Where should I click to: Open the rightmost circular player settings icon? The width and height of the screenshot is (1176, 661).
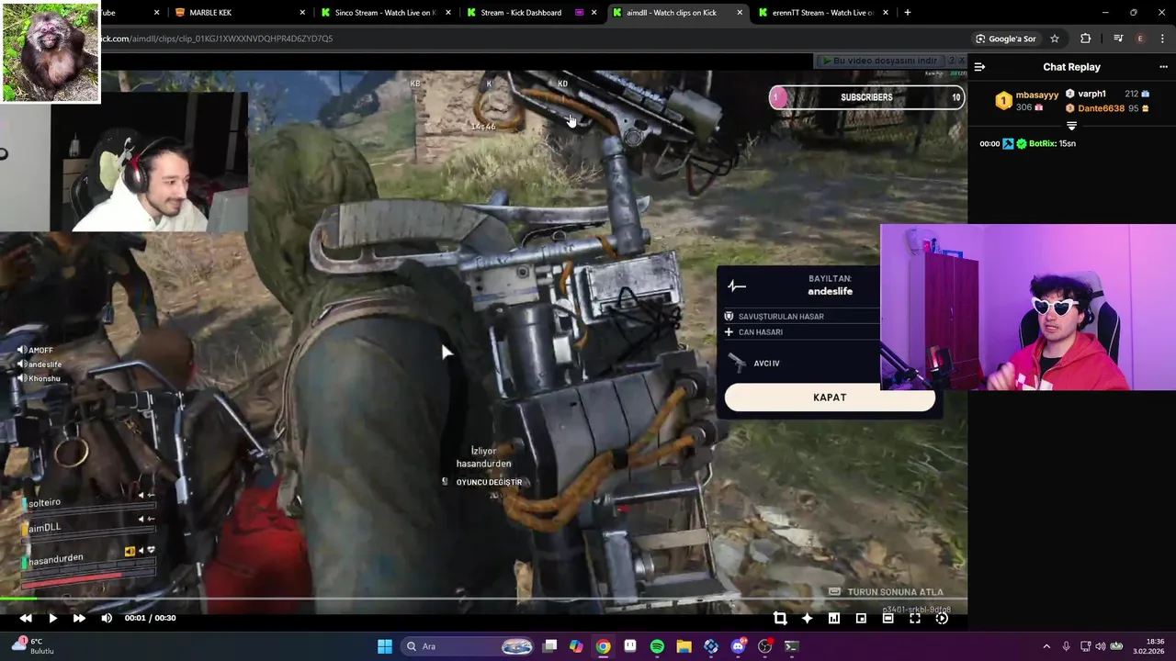[x=942, y=619]
